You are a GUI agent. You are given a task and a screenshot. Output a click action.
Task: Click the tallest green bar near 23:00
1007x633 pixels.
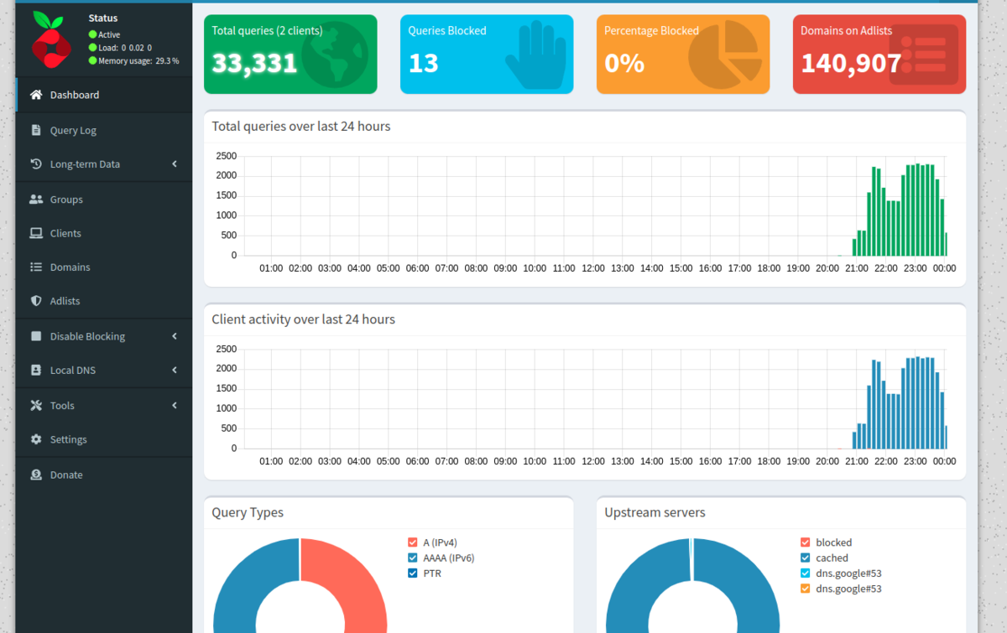[917, 210]
